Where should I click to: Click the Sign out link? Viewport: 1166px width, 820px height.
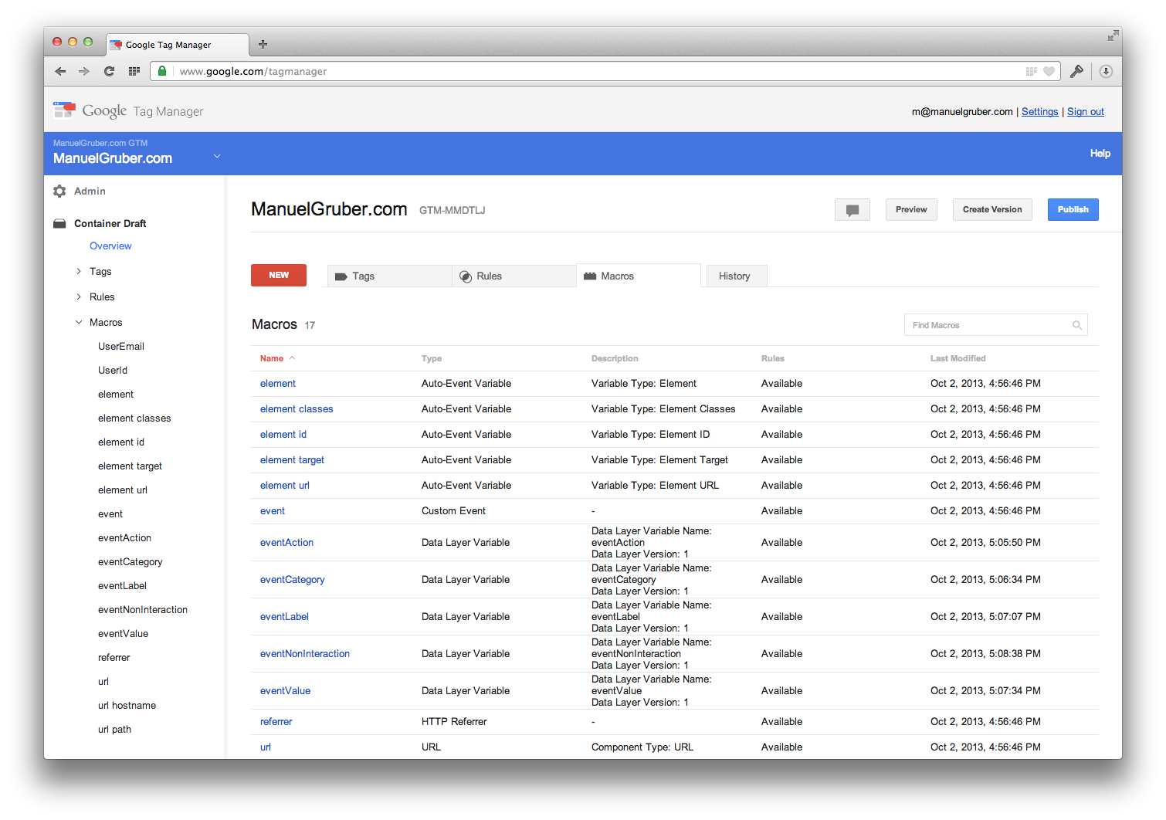(x=1086, y=111)
